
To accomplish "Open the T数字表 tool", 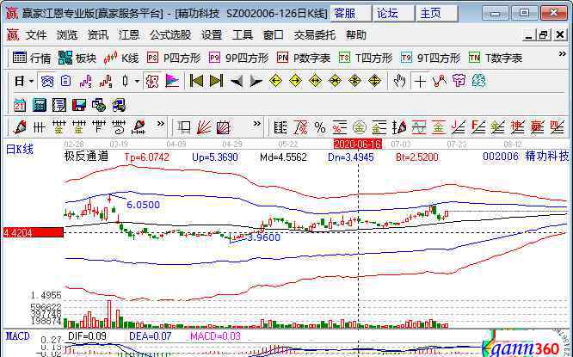I will [x=496, y=58].
